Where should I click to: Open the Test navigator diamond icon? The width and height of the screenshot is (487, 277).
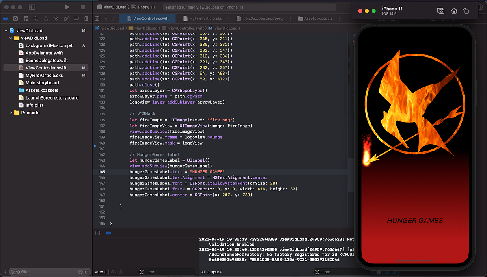pos(56,18)
